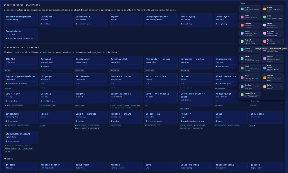288x173 pixels.
Task: Load the voice-tracking preset
Action: (196, 166)
